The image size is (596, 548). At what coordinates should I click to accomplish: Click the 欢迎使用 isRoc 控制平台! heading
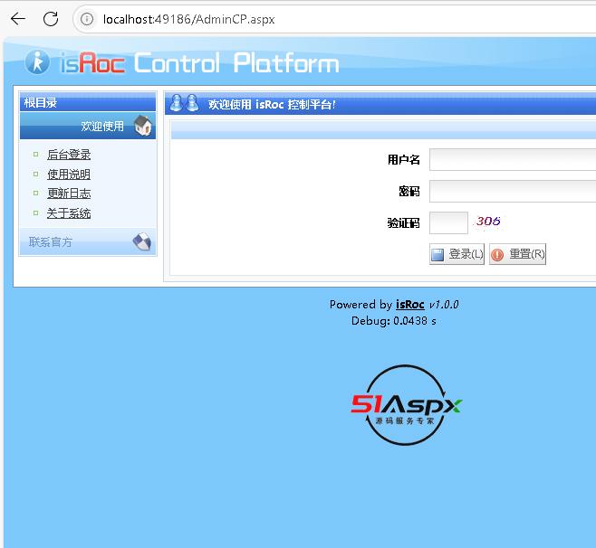click(x=272, y=104)
